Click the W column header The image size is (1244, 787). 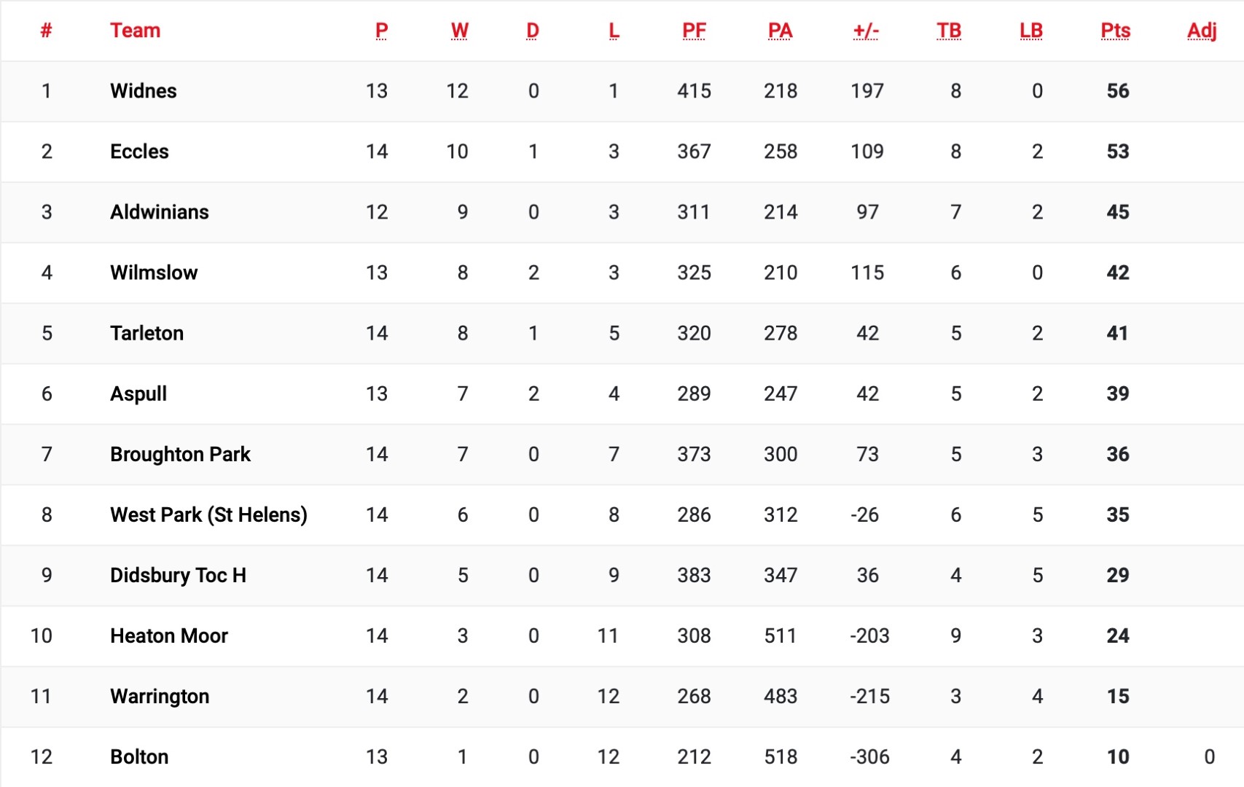coord(459,31)
